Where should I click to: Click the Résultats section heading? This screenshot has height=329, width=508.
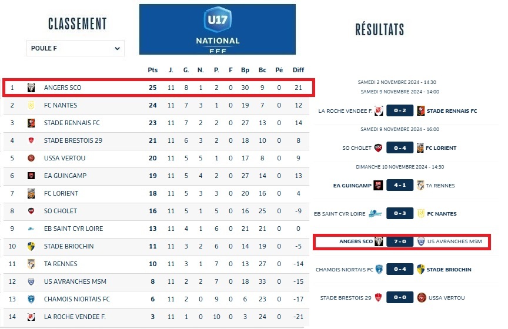[x=380, y=30]
